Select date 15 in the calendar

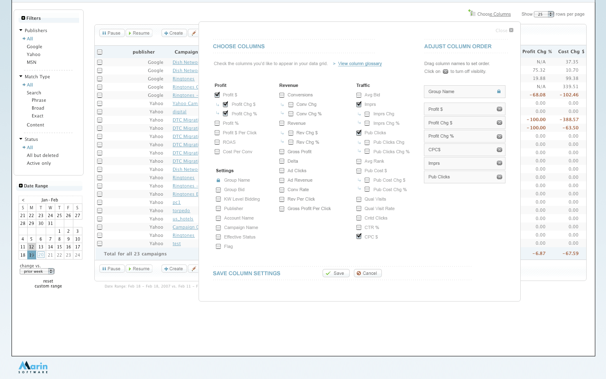point(59,247)
